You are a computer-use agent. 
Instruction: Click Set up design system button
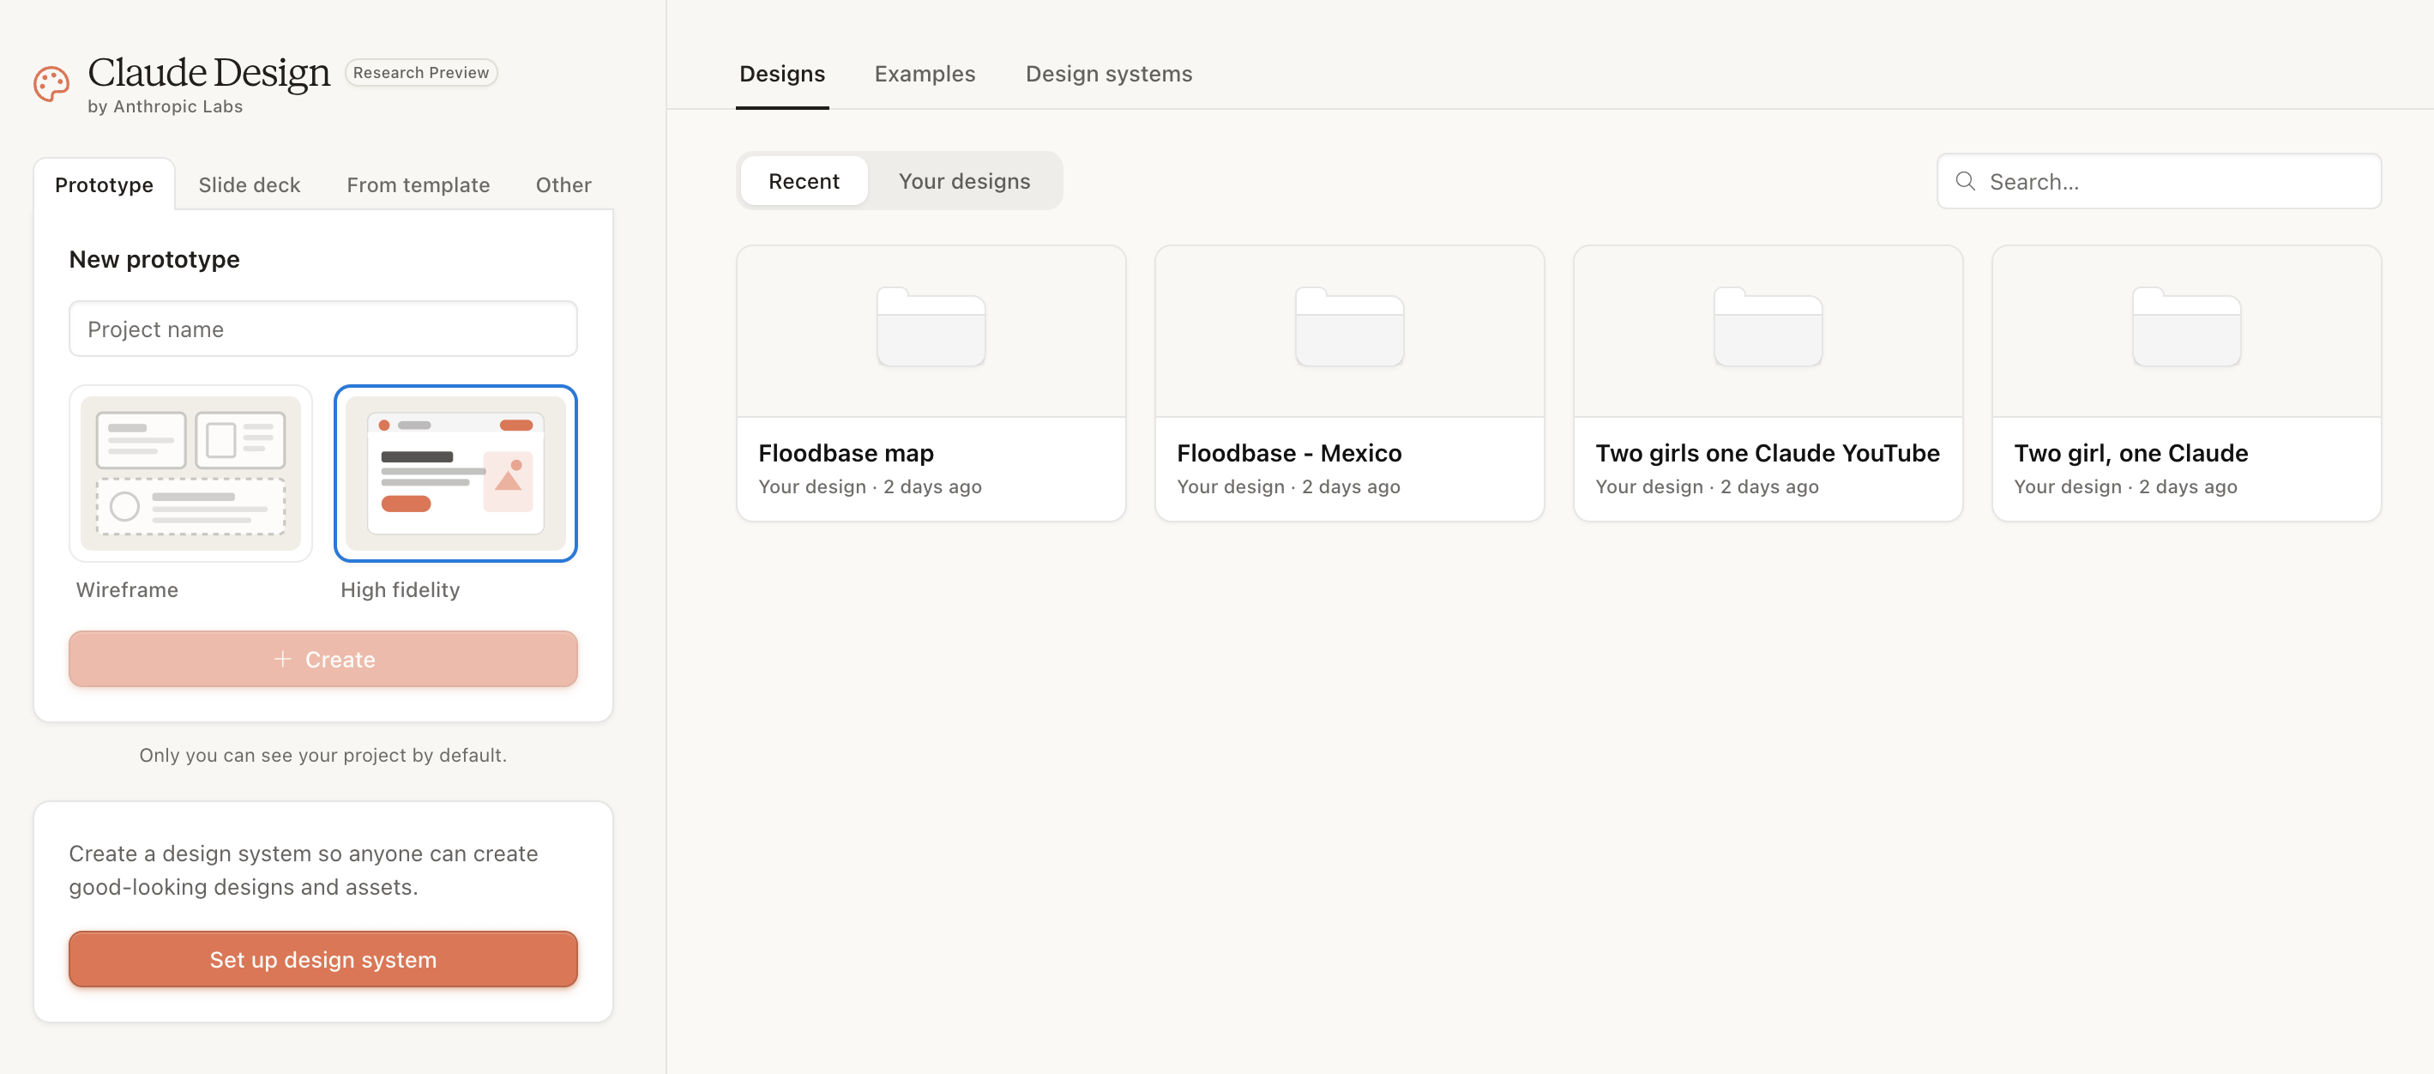click(x=323, y=960)
